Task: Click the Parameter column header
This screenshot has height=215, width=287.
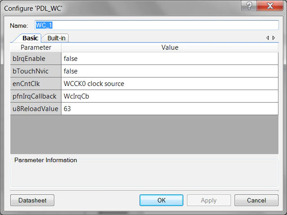Action: click(x=36, y=47)
